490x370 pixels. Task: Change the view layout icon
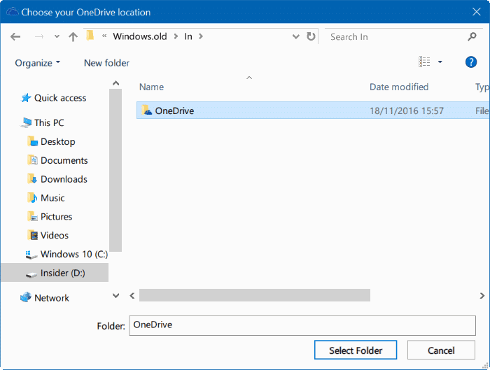point(424,62)
